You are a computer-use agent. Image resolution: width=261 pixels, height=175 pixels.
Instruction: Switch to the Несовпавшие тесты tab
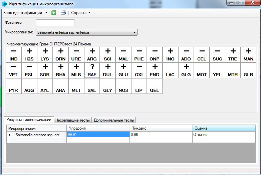72,120
